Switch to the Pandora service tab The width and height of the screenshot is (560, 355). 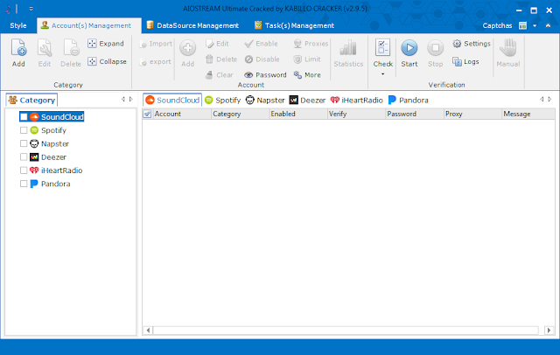pyautogui.click(x=409, y=101)
